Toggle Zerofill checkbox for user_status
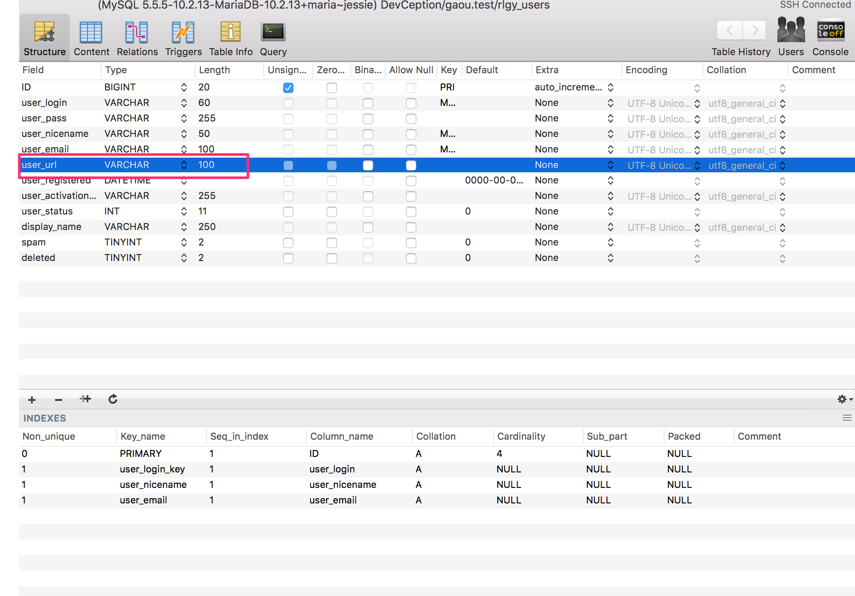Image resolution: width=855 pixels, height=596 pixels. [x=331, y=212]
